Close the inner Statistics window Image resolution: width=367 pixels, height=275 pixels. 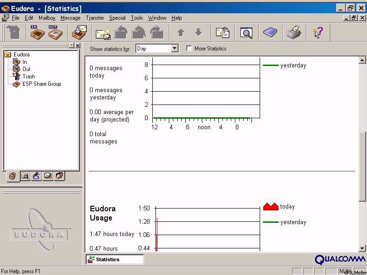362,18
